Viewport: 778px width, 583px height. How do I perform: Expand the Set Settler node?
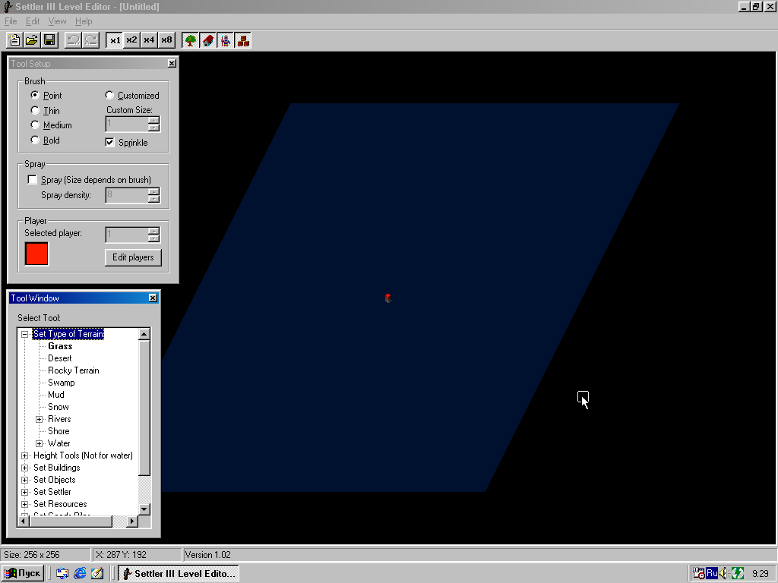tap(24, 492)
